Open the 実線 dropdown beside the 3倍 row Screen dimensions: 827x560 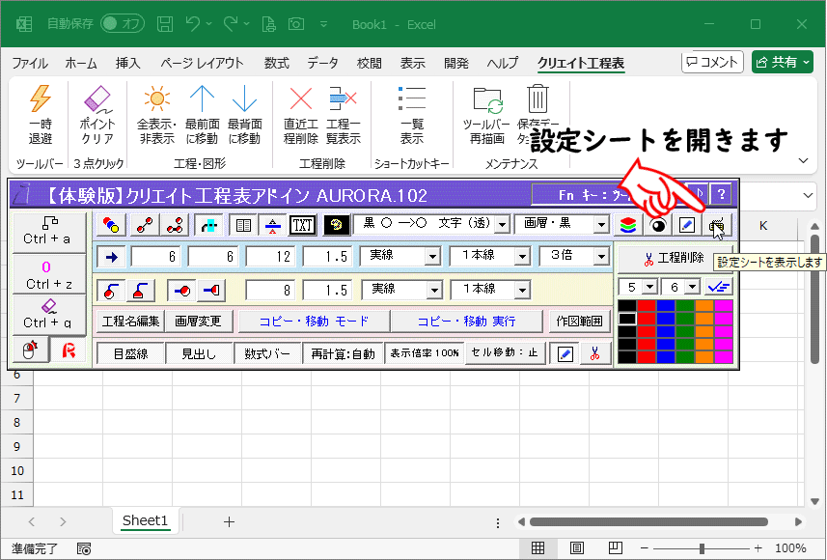(x=432, y=257)
